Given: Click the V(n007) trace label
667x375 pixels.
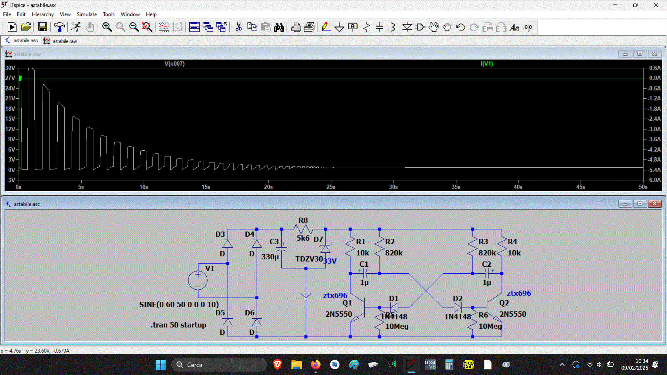Looking at the screenshot, I should pos(174,64).
